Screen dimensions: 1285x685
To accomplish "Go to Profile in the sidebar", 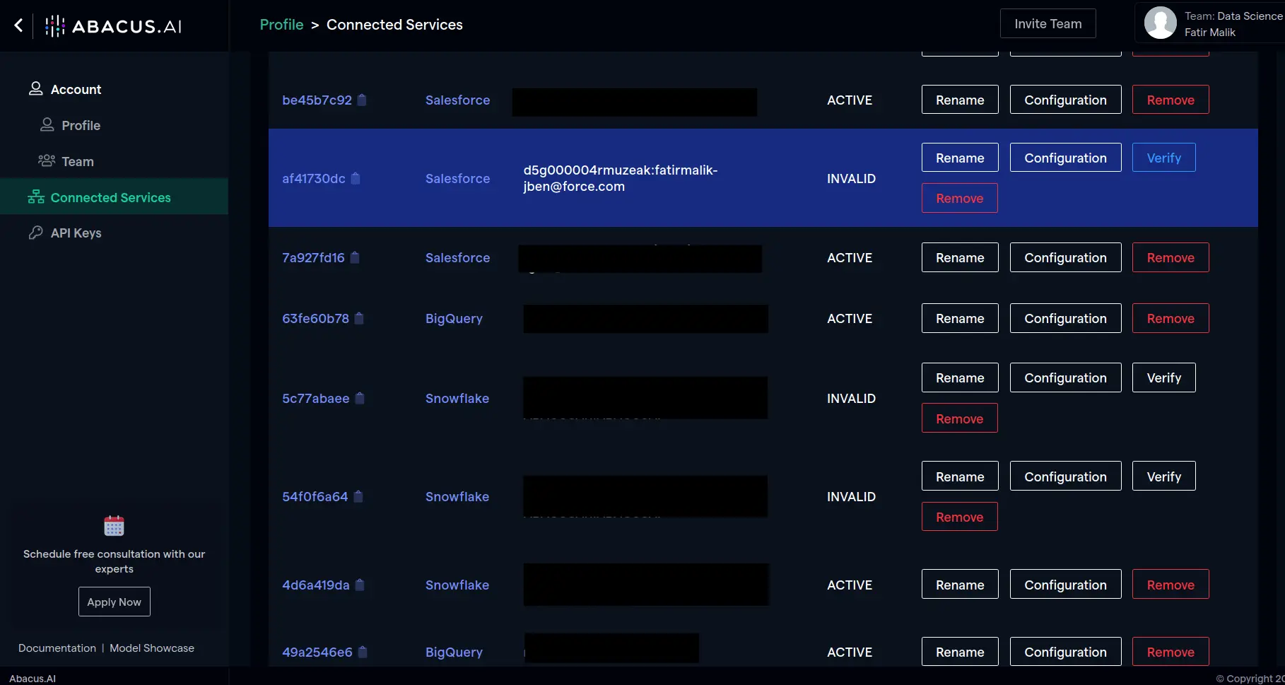I will click(70, 125).
